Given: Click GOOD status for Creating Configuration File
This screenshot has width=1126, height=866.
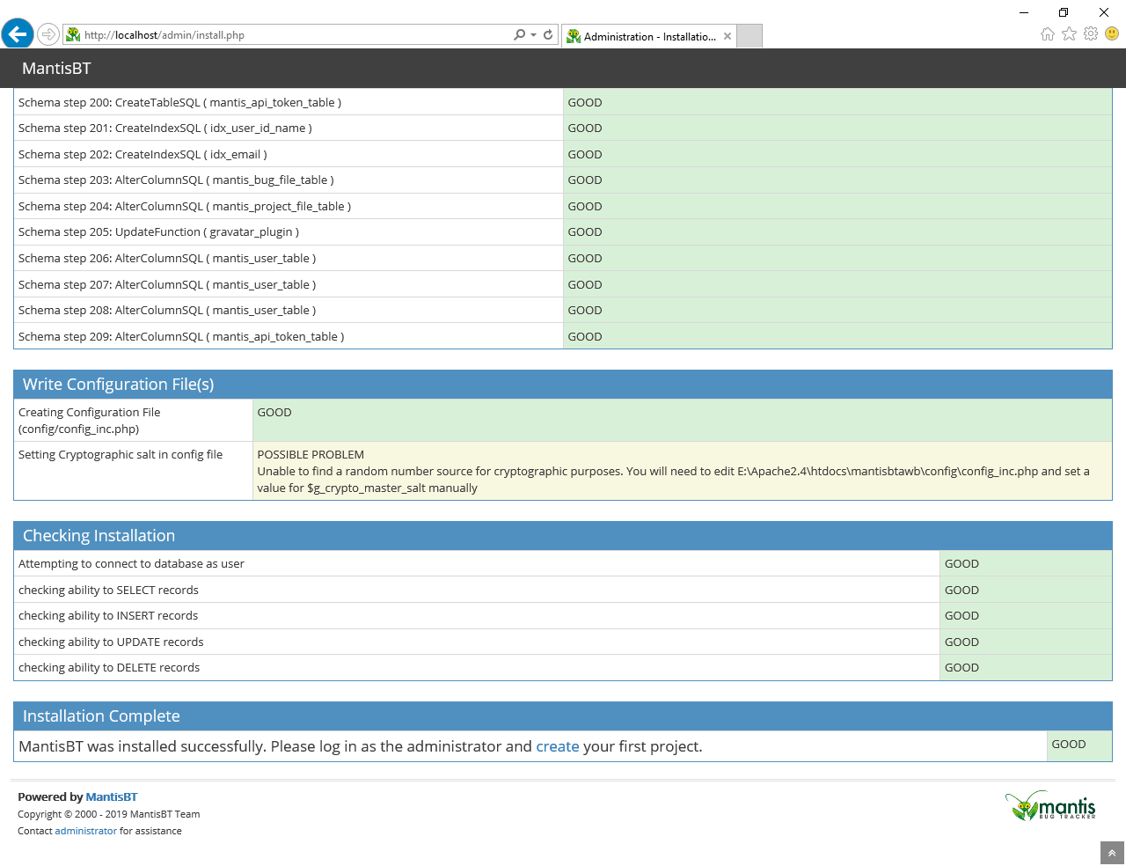Looking at the screenshot, I should (x=274, y=413).
